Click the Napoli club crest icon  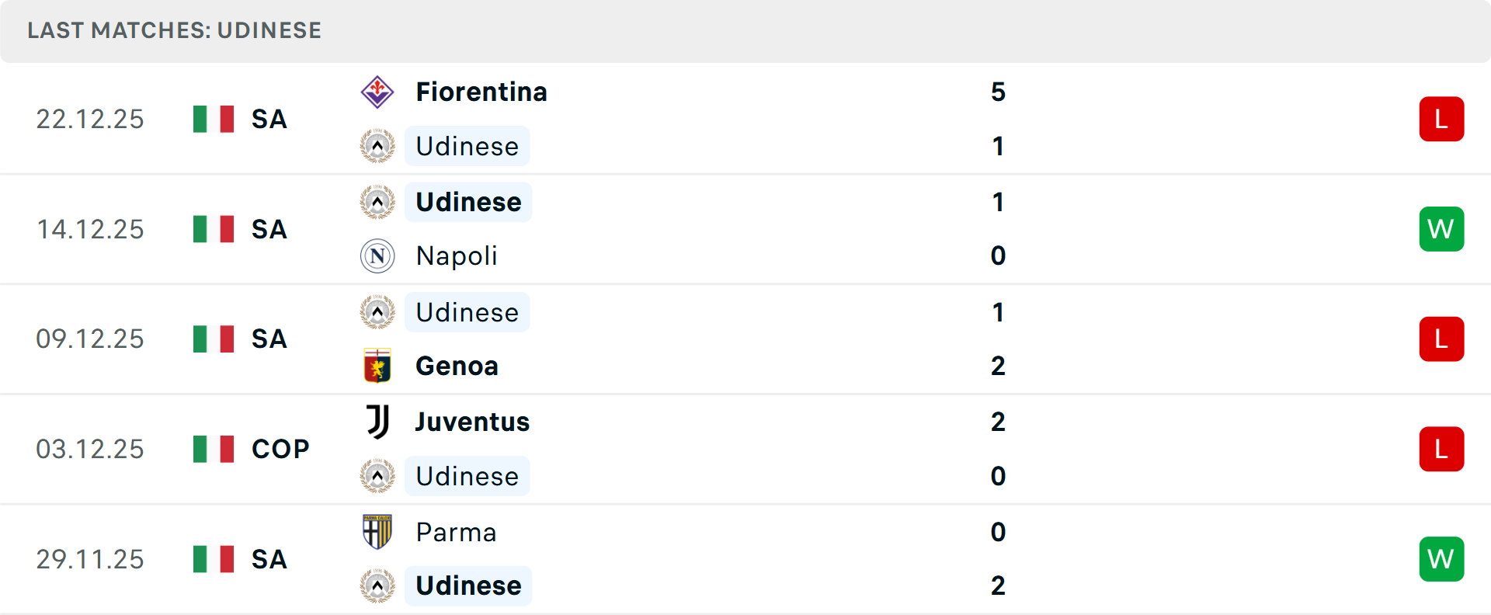coord(377,256)
